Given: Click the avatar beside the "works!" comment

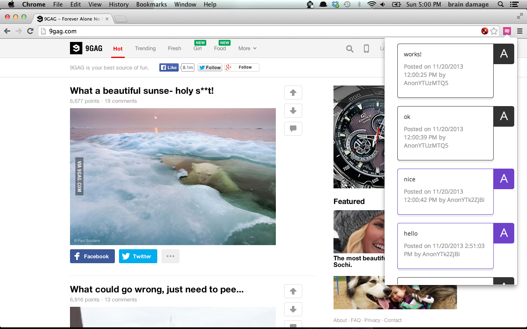Looking at the screenshot, I should click(504, 54).
